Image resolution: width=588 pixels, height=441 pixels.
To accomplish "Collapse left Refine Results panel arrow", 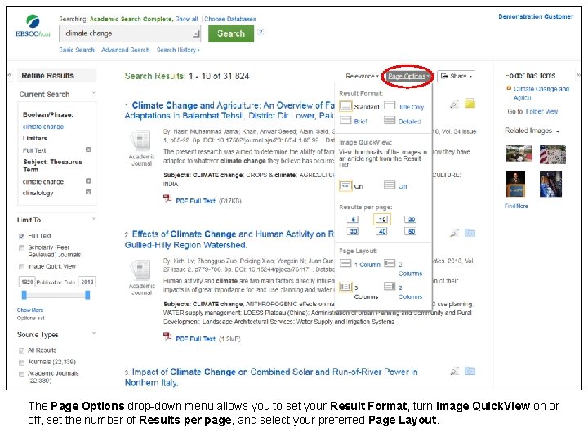I will (10, 75).
